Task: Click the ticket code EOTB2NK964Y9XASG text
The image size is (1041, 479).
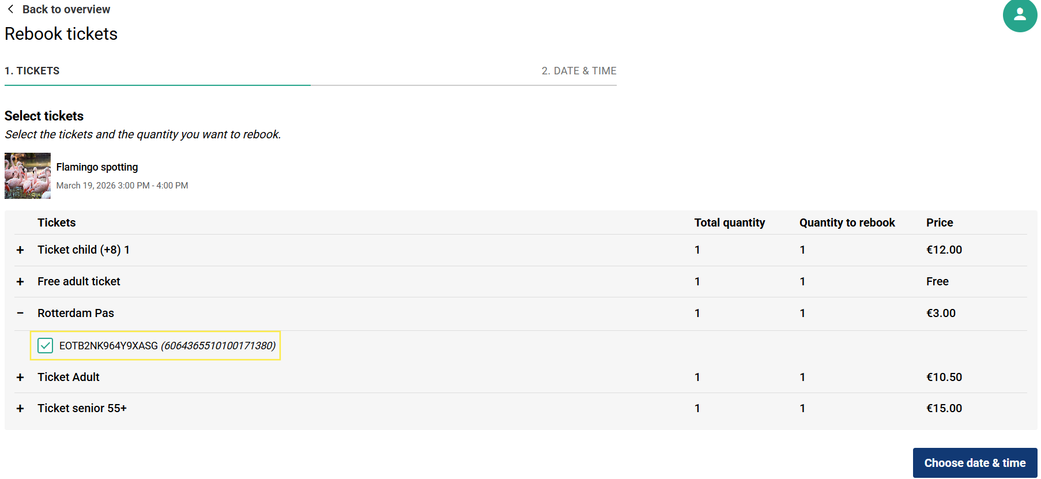Action: (x=108, y=345)
